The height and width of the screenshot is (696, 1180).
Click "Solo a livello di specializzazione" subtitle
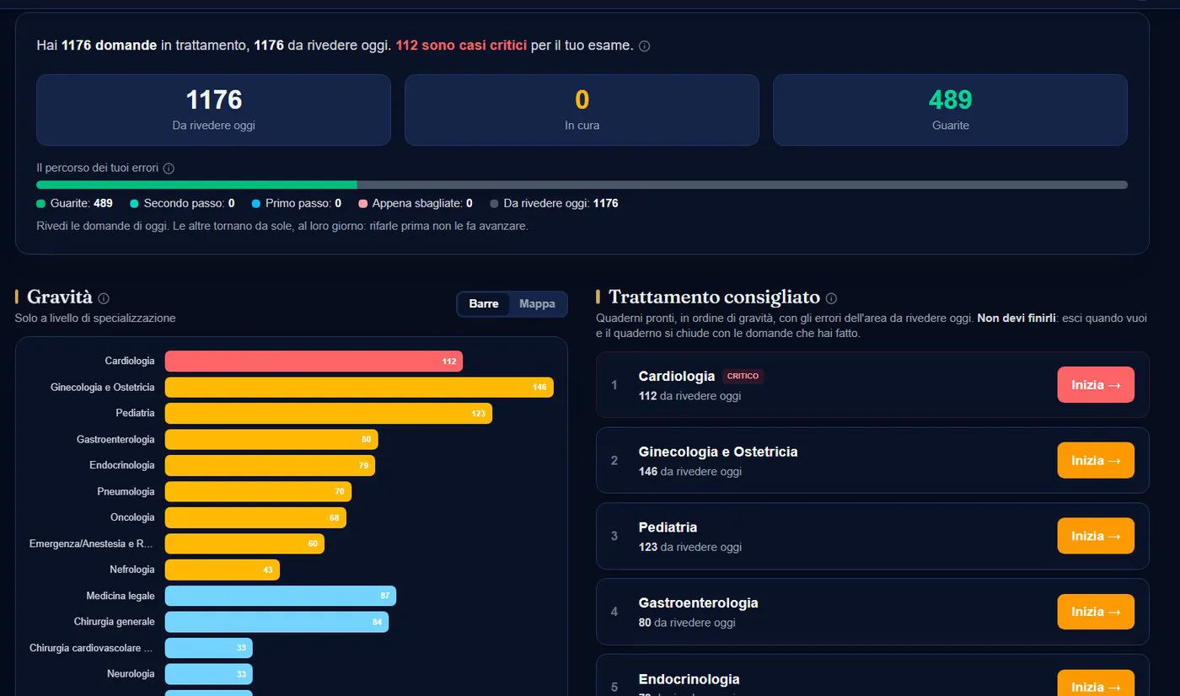95,319
